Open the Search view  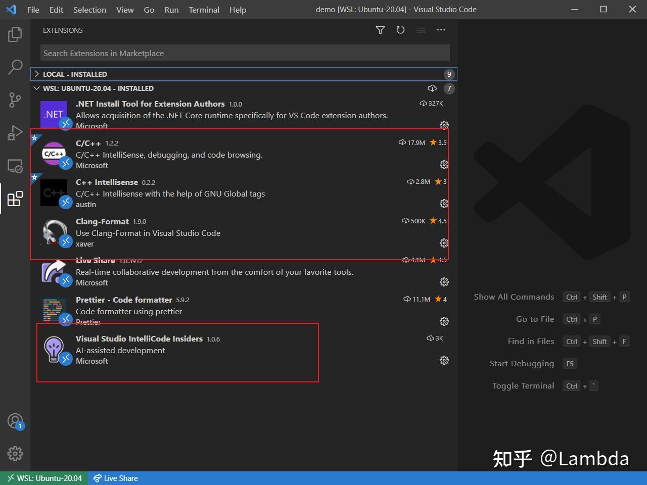(15, 67)
